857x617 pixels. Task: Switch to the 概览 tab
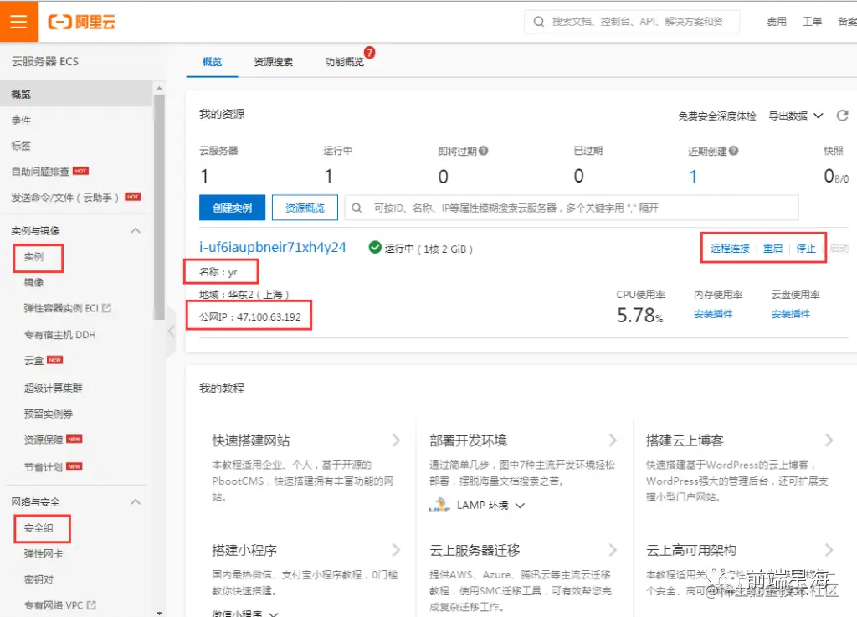(x=212, y=62)
